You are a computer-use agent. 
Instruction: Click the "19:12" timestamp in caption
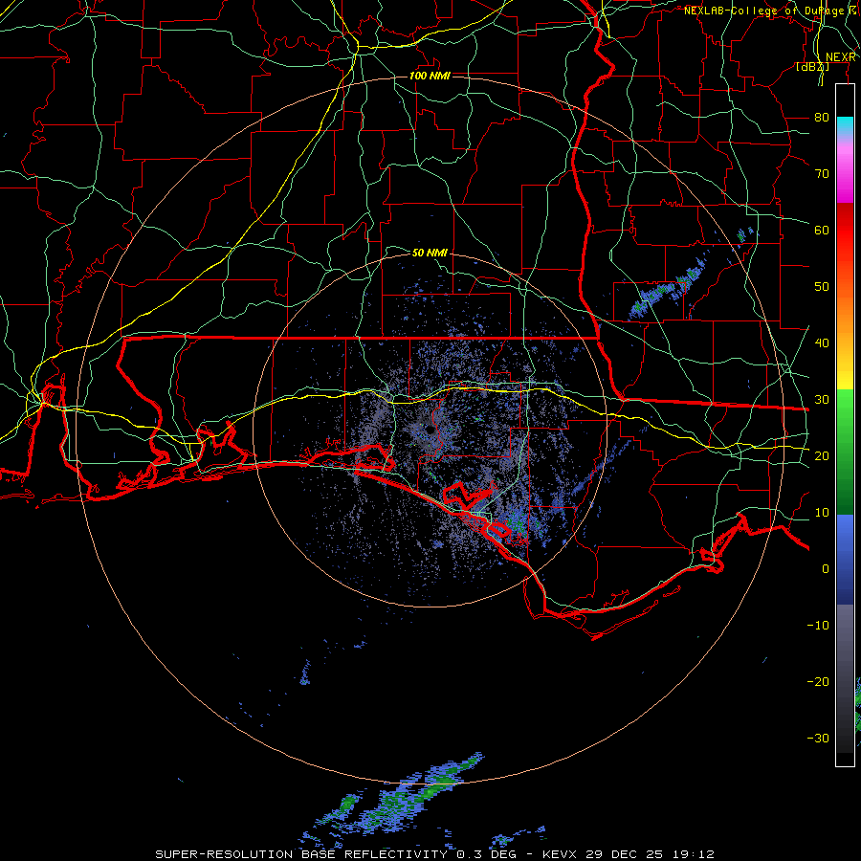click(x=691, y=854)
